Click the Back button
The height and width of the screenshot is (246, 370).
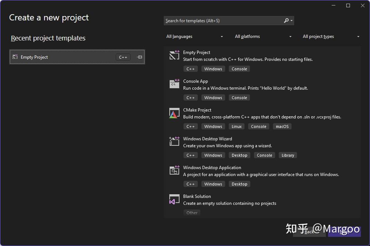[x=309, y=232]
